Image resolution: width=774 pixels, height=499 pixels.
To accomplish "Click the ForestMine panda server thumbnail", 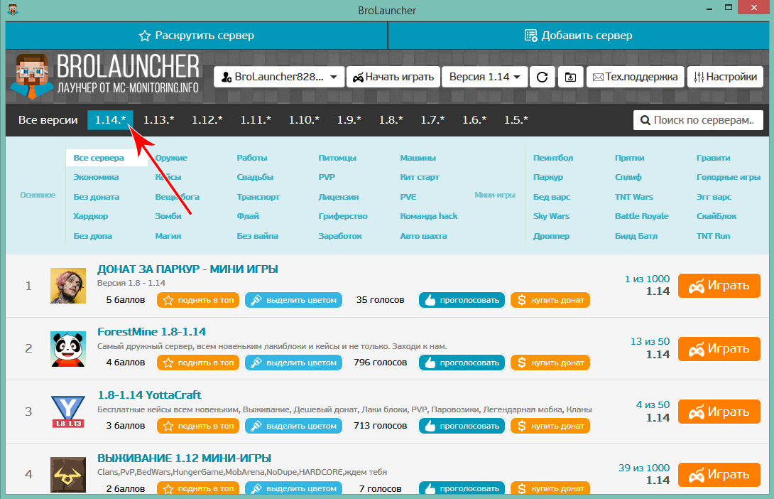I will click(68, 348).
